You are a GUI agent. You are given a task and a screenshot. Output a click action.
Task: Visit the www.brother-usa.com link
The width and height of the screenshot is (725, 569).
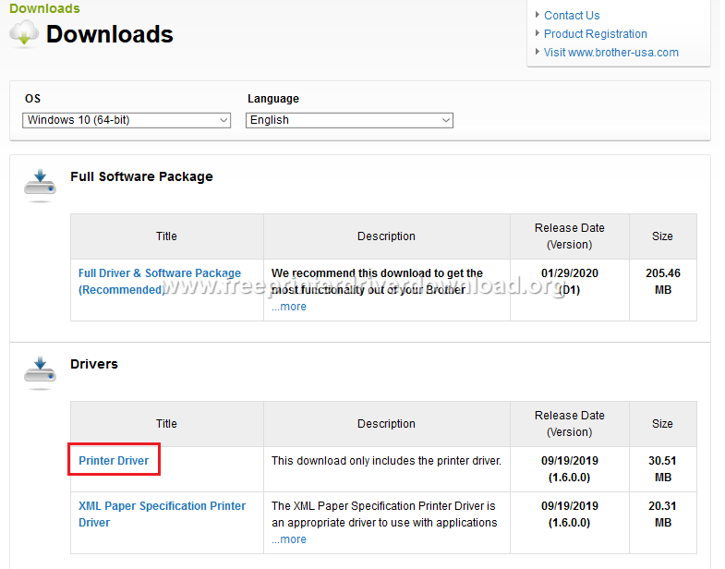pos(610,52)
